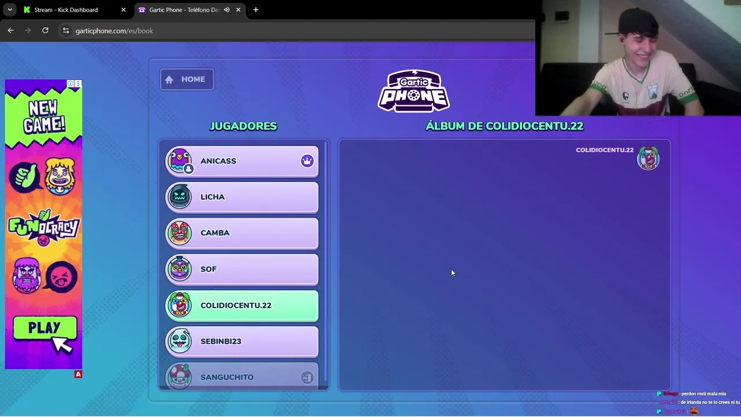This screenshot has width=741, height=417.
Task: Click the PLAY button in the Funocracy ad
Action: (45, 328)
